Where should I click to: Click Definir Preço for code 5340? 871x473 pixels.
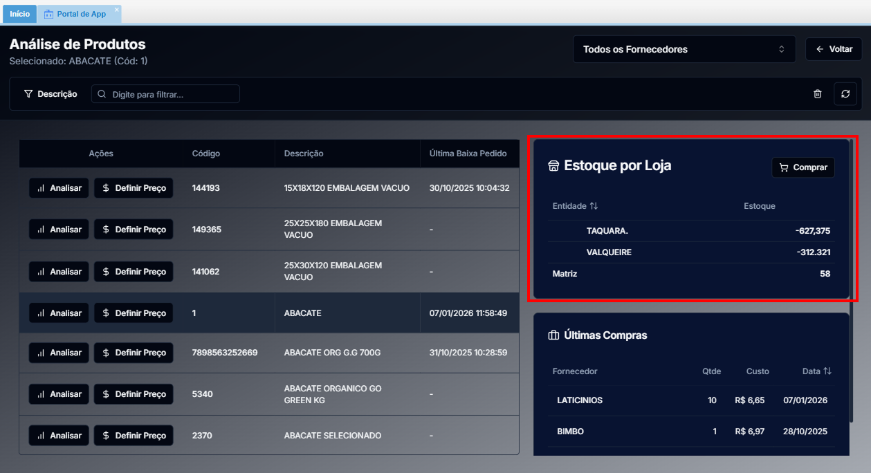point(134,394)
